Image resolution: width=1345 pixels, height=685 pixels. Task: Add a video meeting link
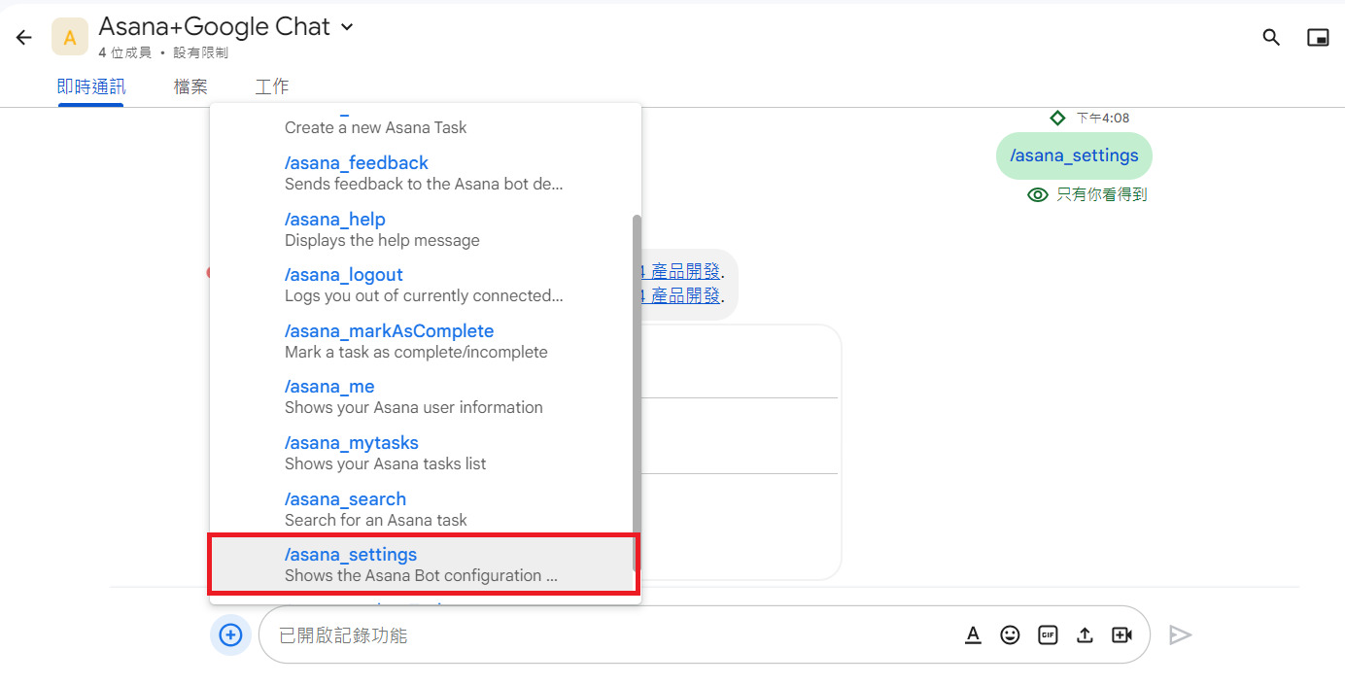(x=1122, y=635)
